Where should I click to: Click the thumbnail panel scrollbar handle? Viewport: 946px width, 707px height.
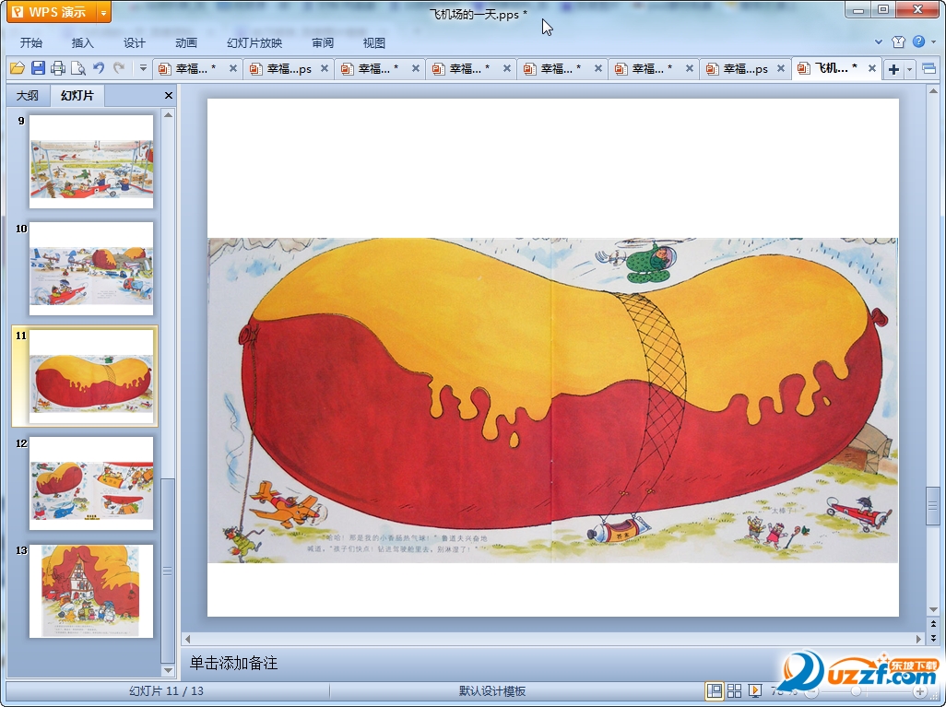(x=169, y=570)
